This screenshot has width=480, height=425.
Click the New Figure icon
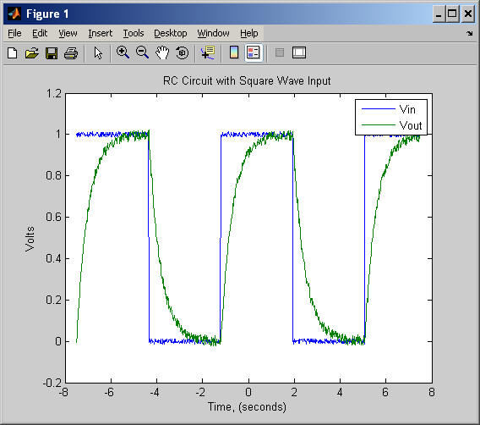click(x=12, y=53)
